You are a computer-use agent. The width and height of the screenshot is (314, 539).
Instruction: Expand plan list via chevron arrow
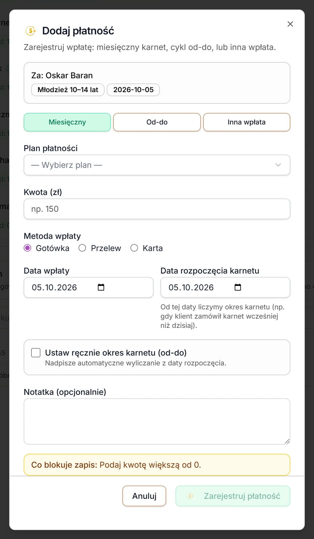coord(278,165)
